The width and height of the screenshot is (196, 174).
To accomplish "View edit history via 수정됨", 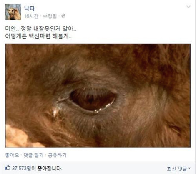I will pyautogui.click(x=50, y=16).
